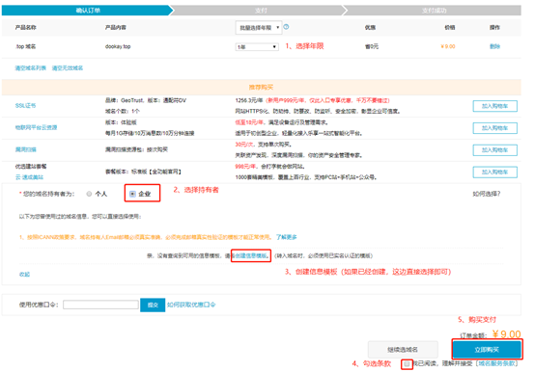Click the dookay.top domain text
Image resolution: width=535 pixels, height=372 pixels.
coord(118,46)
